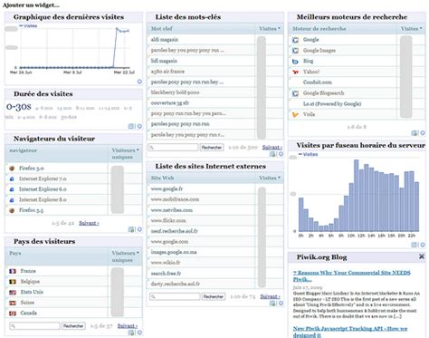Click the round icon in Liste des mots-clés footer
The height and width of the screenshot is (338, 429).
coord(281,154)
